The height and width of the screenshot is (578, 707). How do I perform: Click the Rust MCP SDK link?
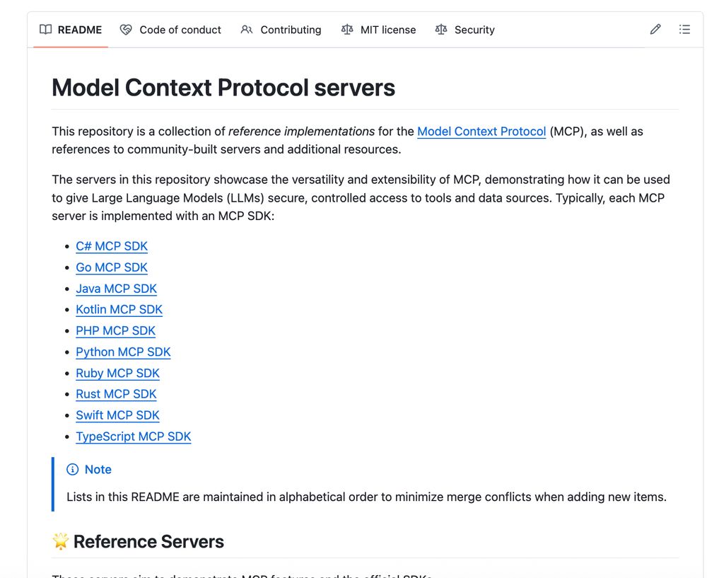pyautogui.click(x=116, y=394)
